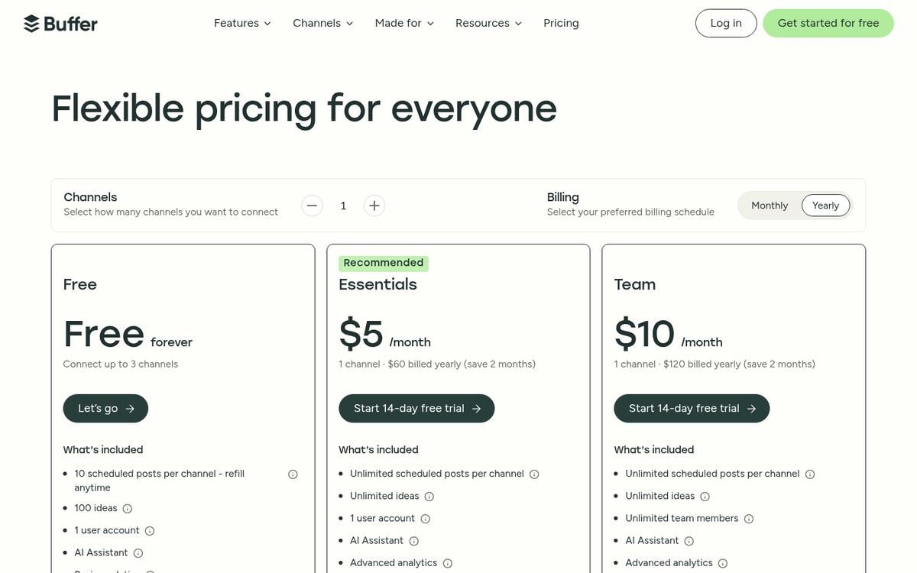The height and width of the screenshot is (573, 917).
Task: Click the info icon next to AI Assistant
Action: pyautogui.click(x=138, y=552)
